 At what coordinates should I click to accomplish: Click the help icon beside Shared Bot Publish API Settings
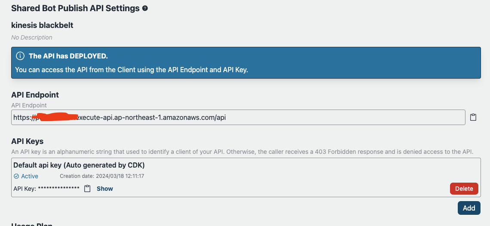[145, 8]
